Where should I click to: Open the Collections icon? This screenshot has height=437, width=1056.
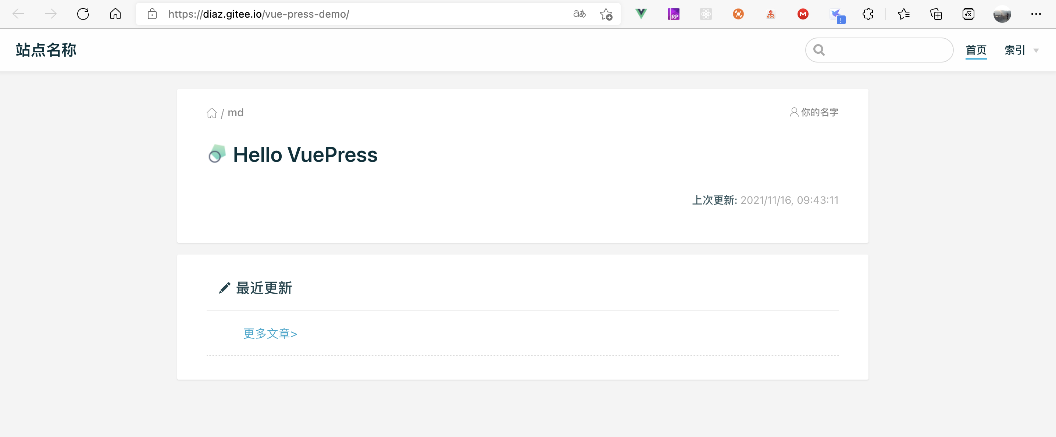[x=936, y=14]
